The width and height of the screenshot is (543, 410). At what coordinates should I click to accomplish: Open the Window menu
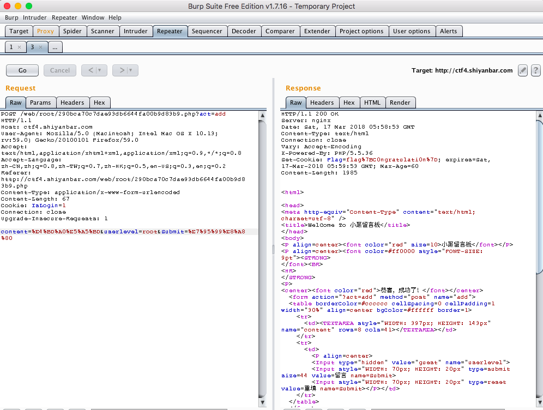click(x=93, y=17)
